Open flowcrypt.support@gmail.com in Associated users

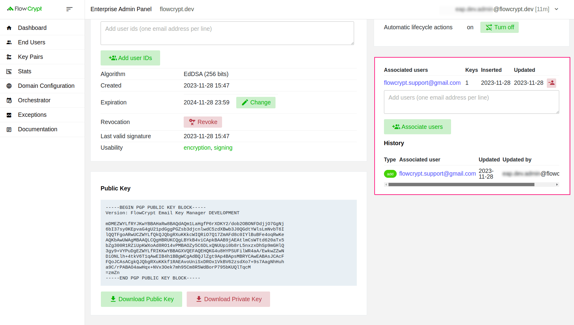422,83
